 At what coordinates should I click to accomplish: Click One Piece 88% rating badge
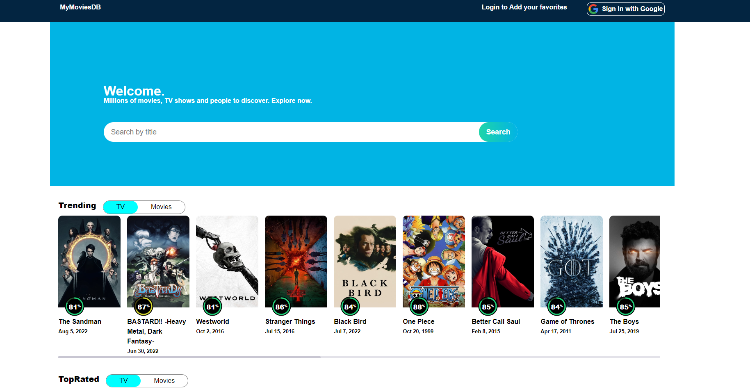click(419, 307)
